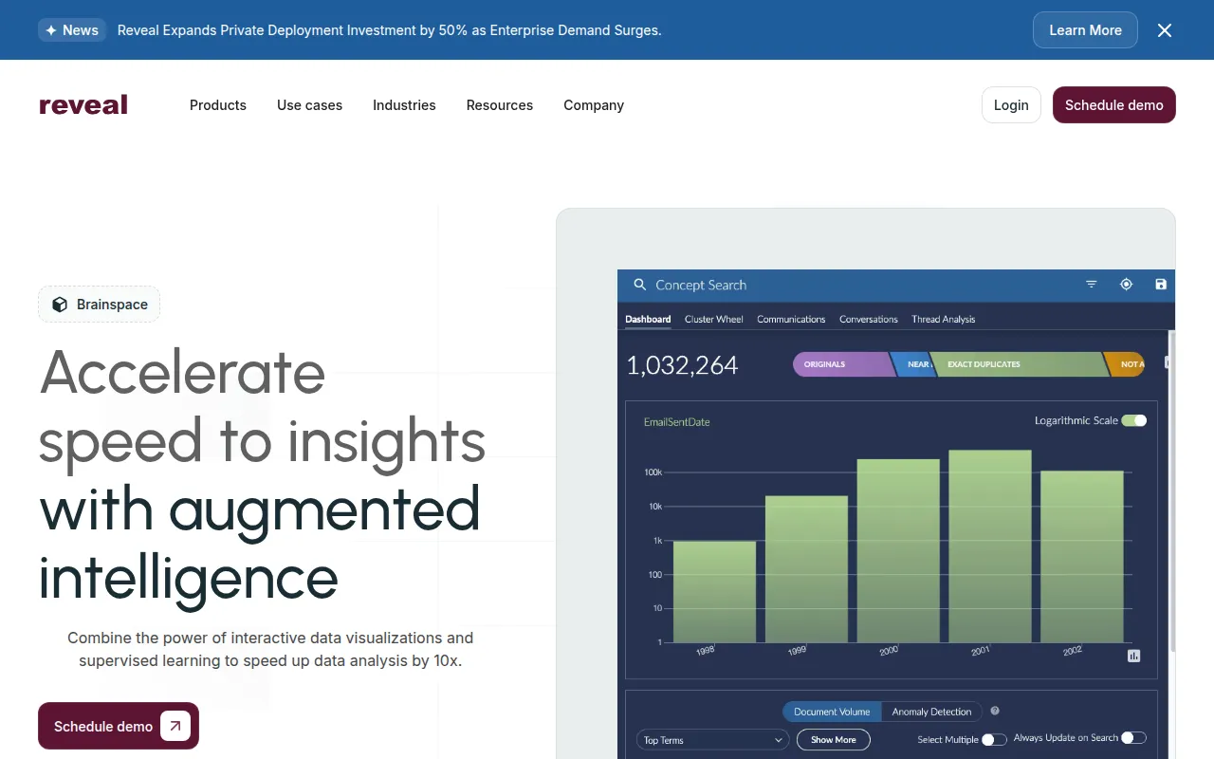The width and height of the screenshot is (1214, 759).
Task: Click the dashboard vertical scrollbar
Action: click(1171, 491)
